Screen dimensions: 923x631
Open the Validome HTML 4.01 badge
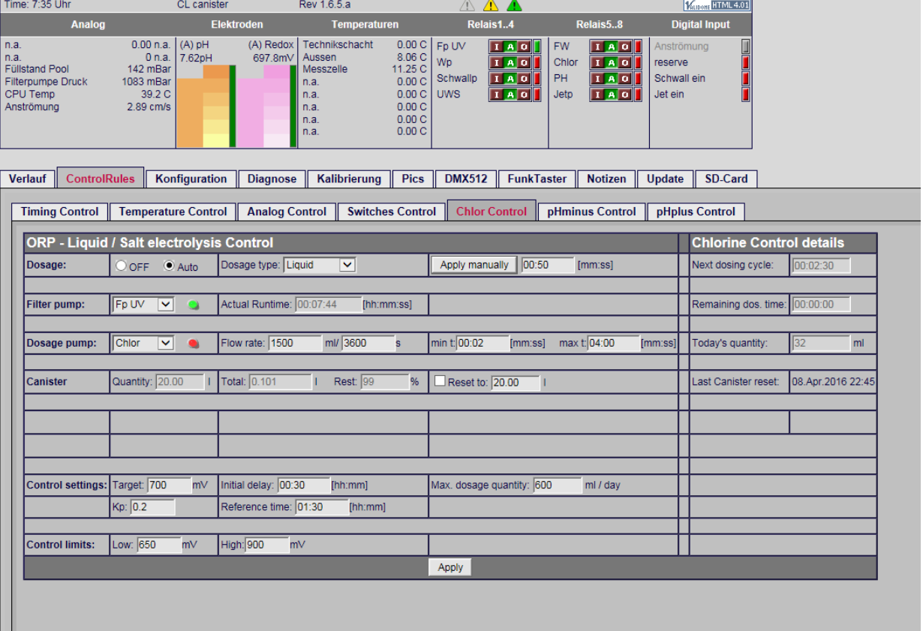pyautogui.click(x=717, y=5)
